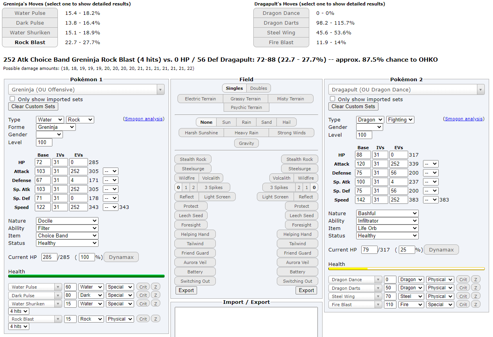493x337 pixels.
Task: Toggle Misty Terrain
Action: 290,99
